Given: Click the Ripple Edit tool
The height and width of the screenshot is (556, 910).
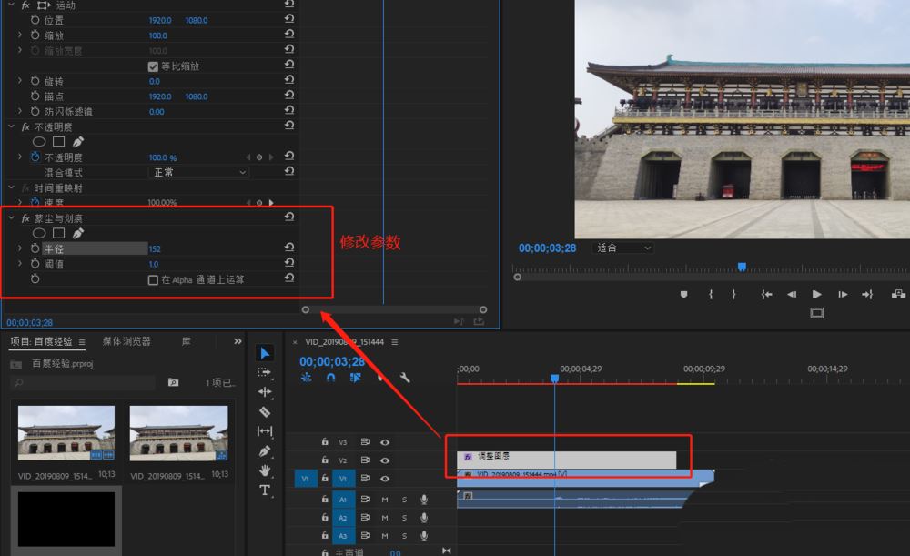Looking at the screenshot, I should [265, 392].
